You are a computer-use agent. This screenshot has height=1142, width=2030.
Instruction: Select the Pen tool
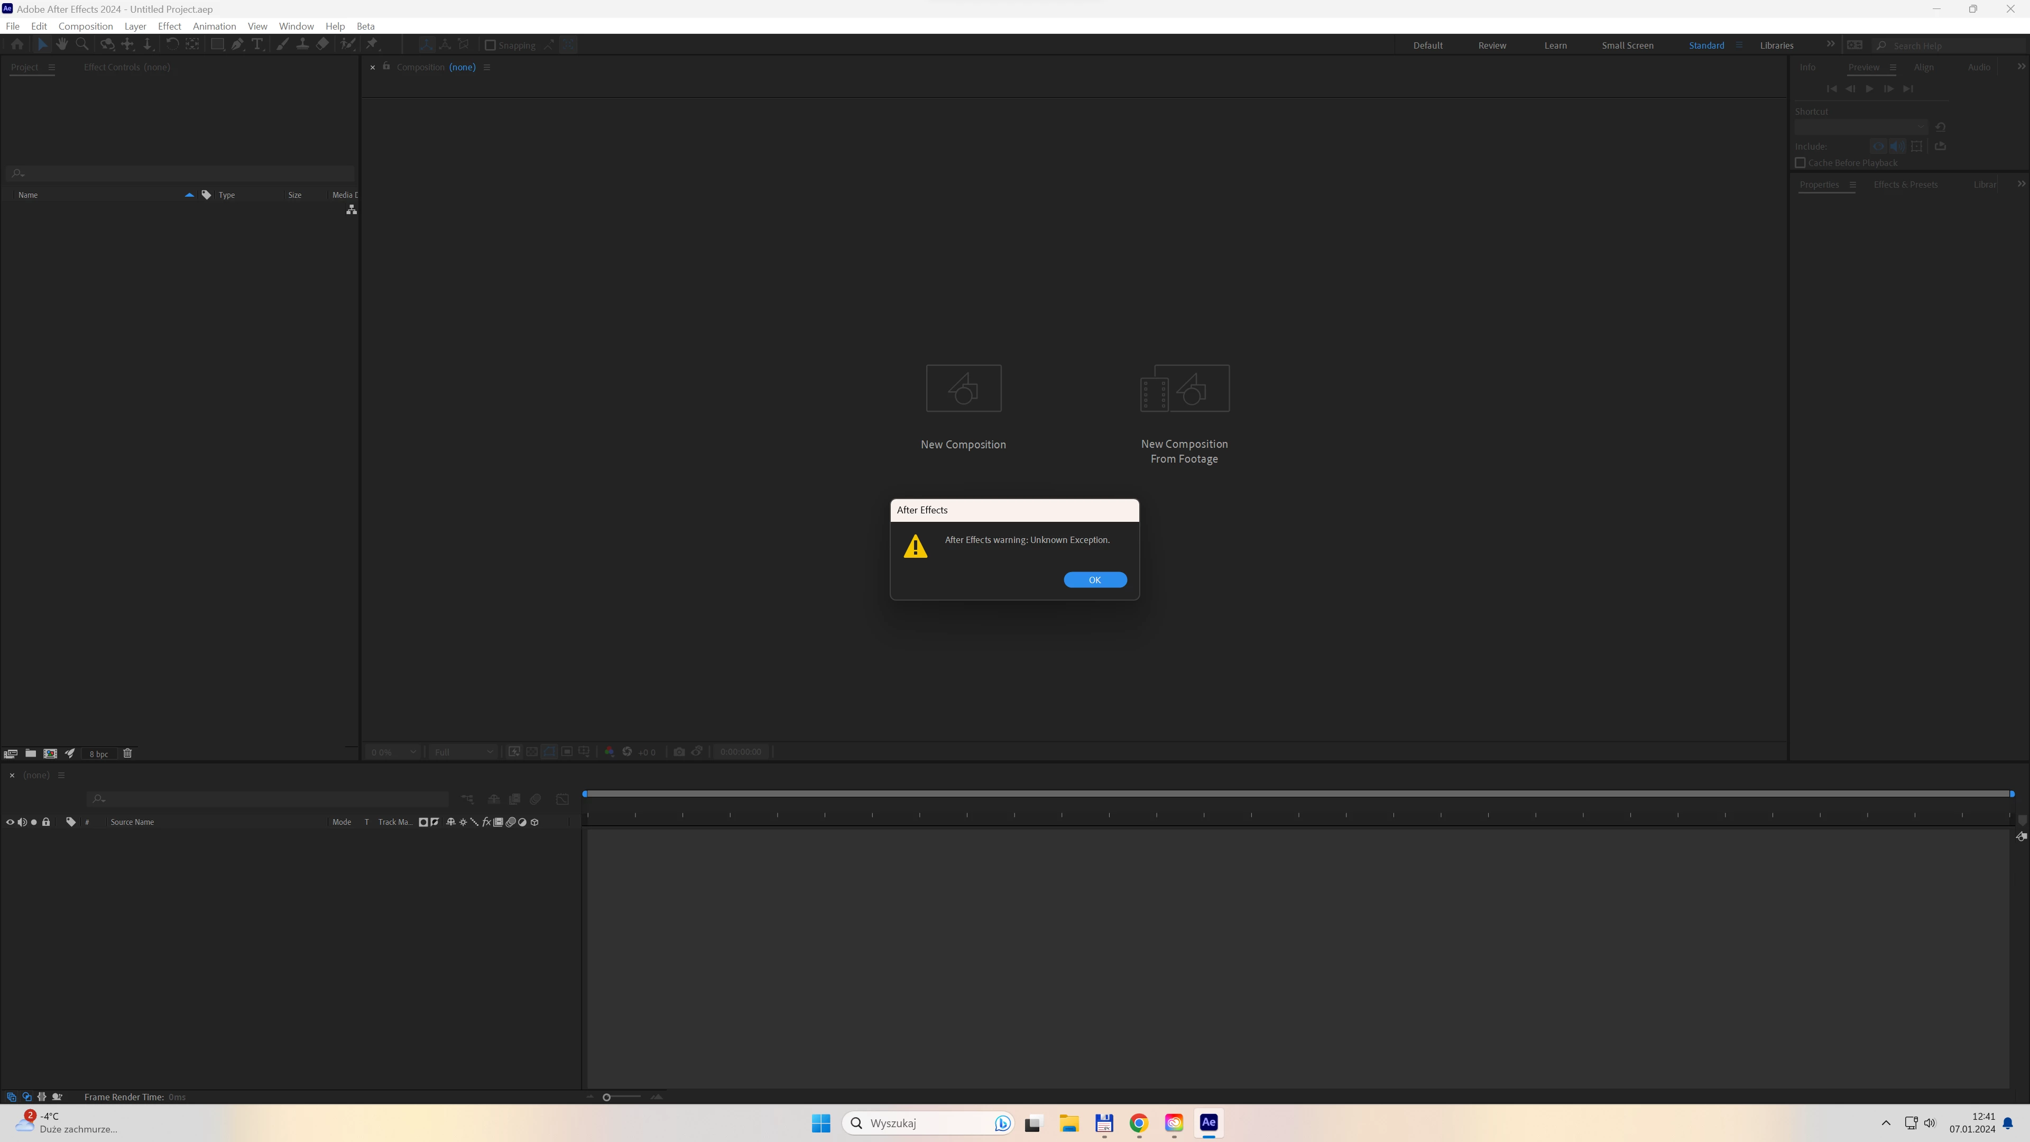coord(237,45)
